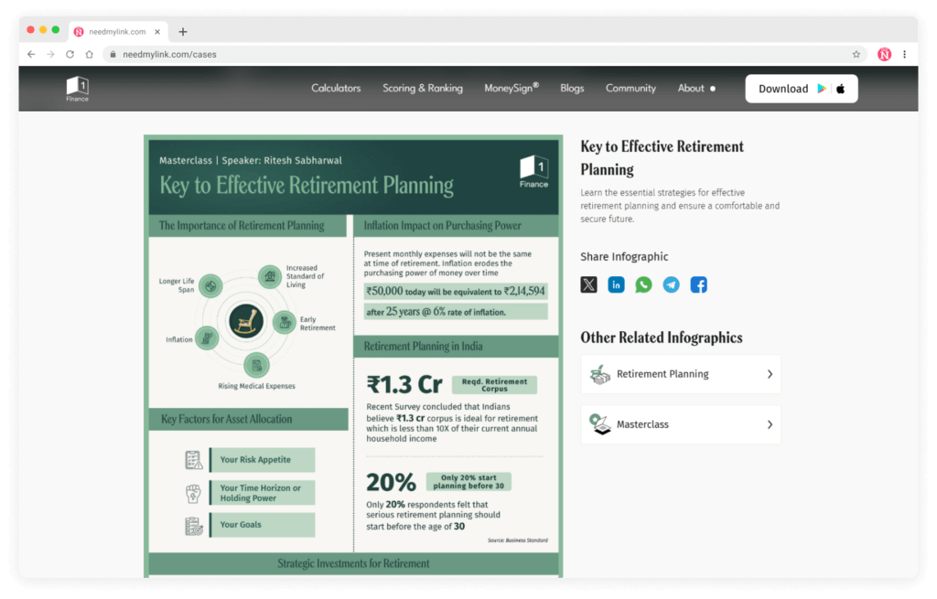The image size is (937, 599).
Task: Share infographic on X (Twitter)
Action: [x=589, y=284]
